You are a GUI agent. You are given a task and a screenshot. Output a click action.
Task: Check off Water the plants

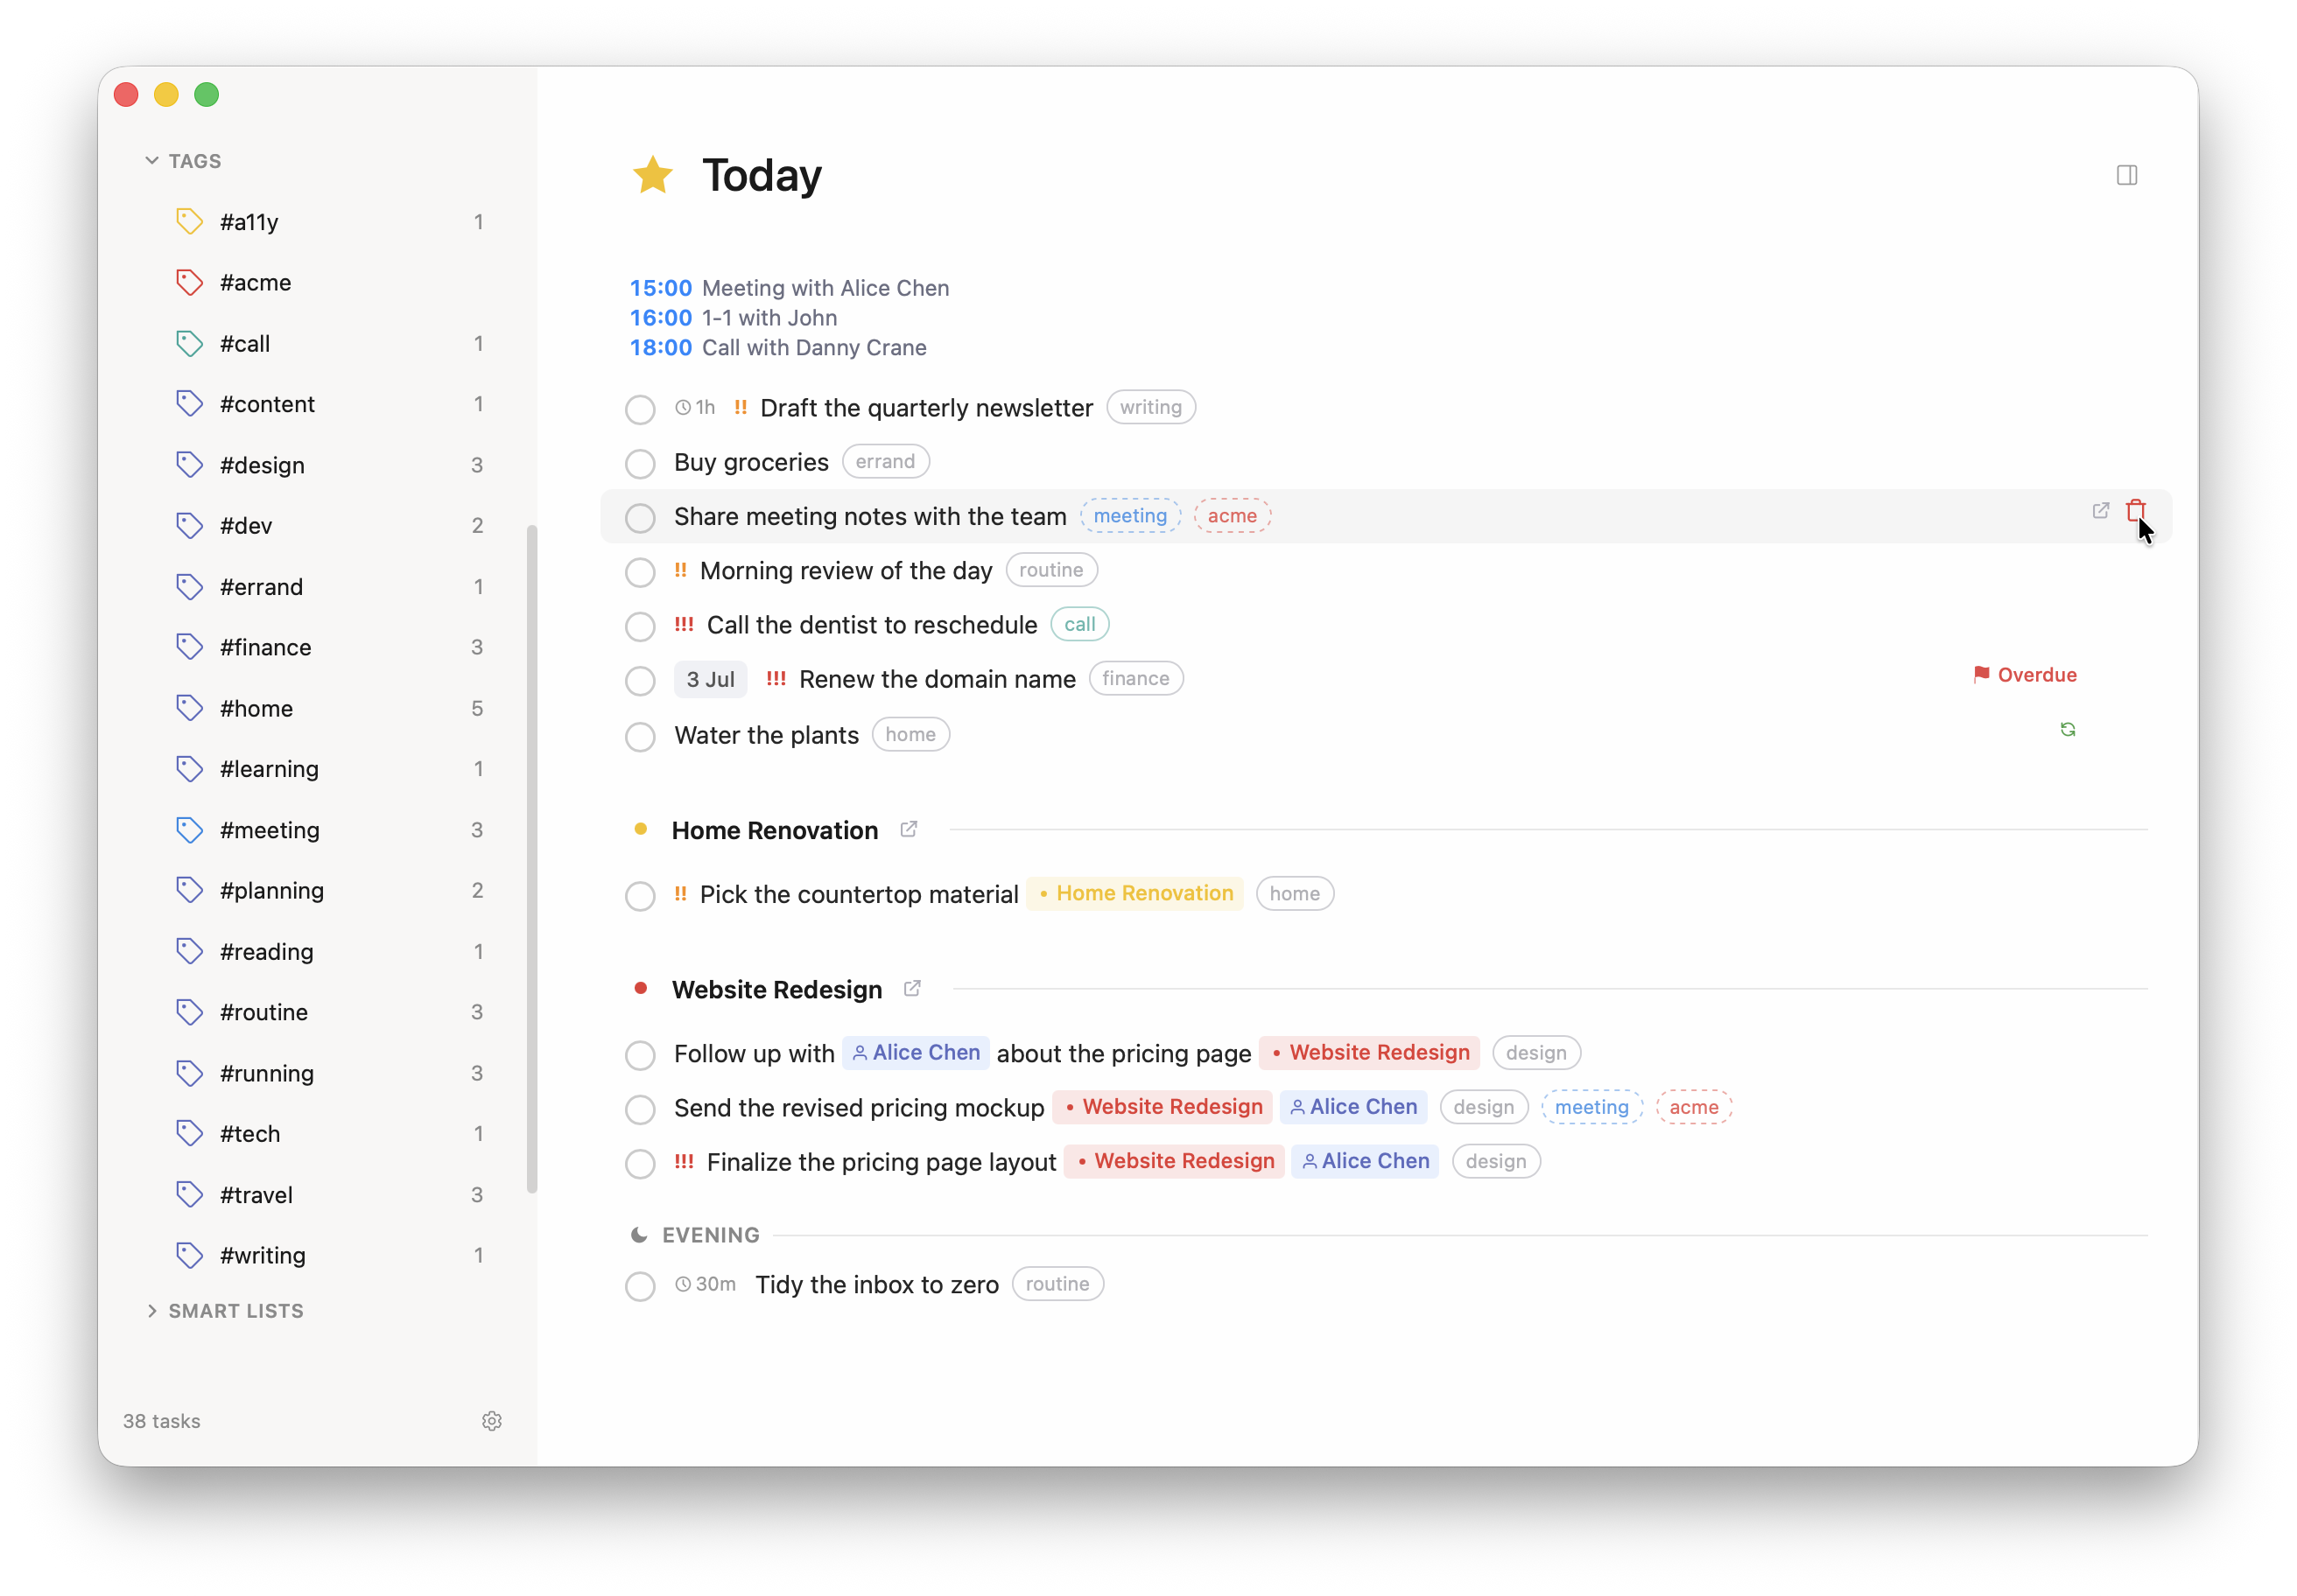(x=640, y=737)
